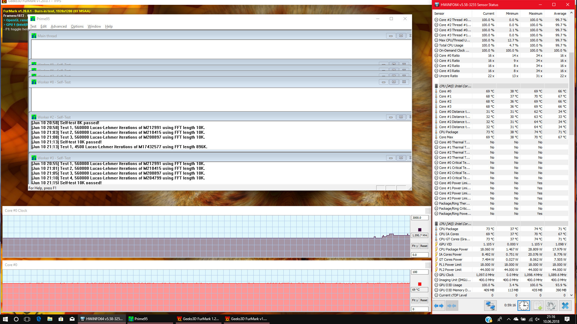Open the Mail app from the taskbar
577x324 pixels.
72,319
